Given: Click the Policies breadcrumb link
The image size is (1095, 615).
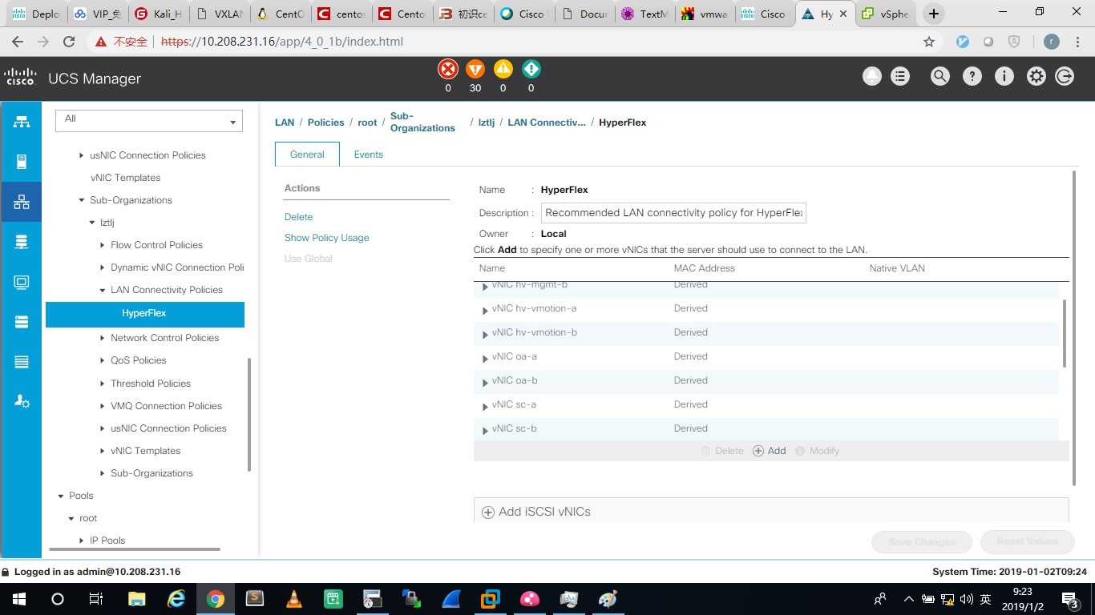Looking at the screenshot, I should (325, 123).
